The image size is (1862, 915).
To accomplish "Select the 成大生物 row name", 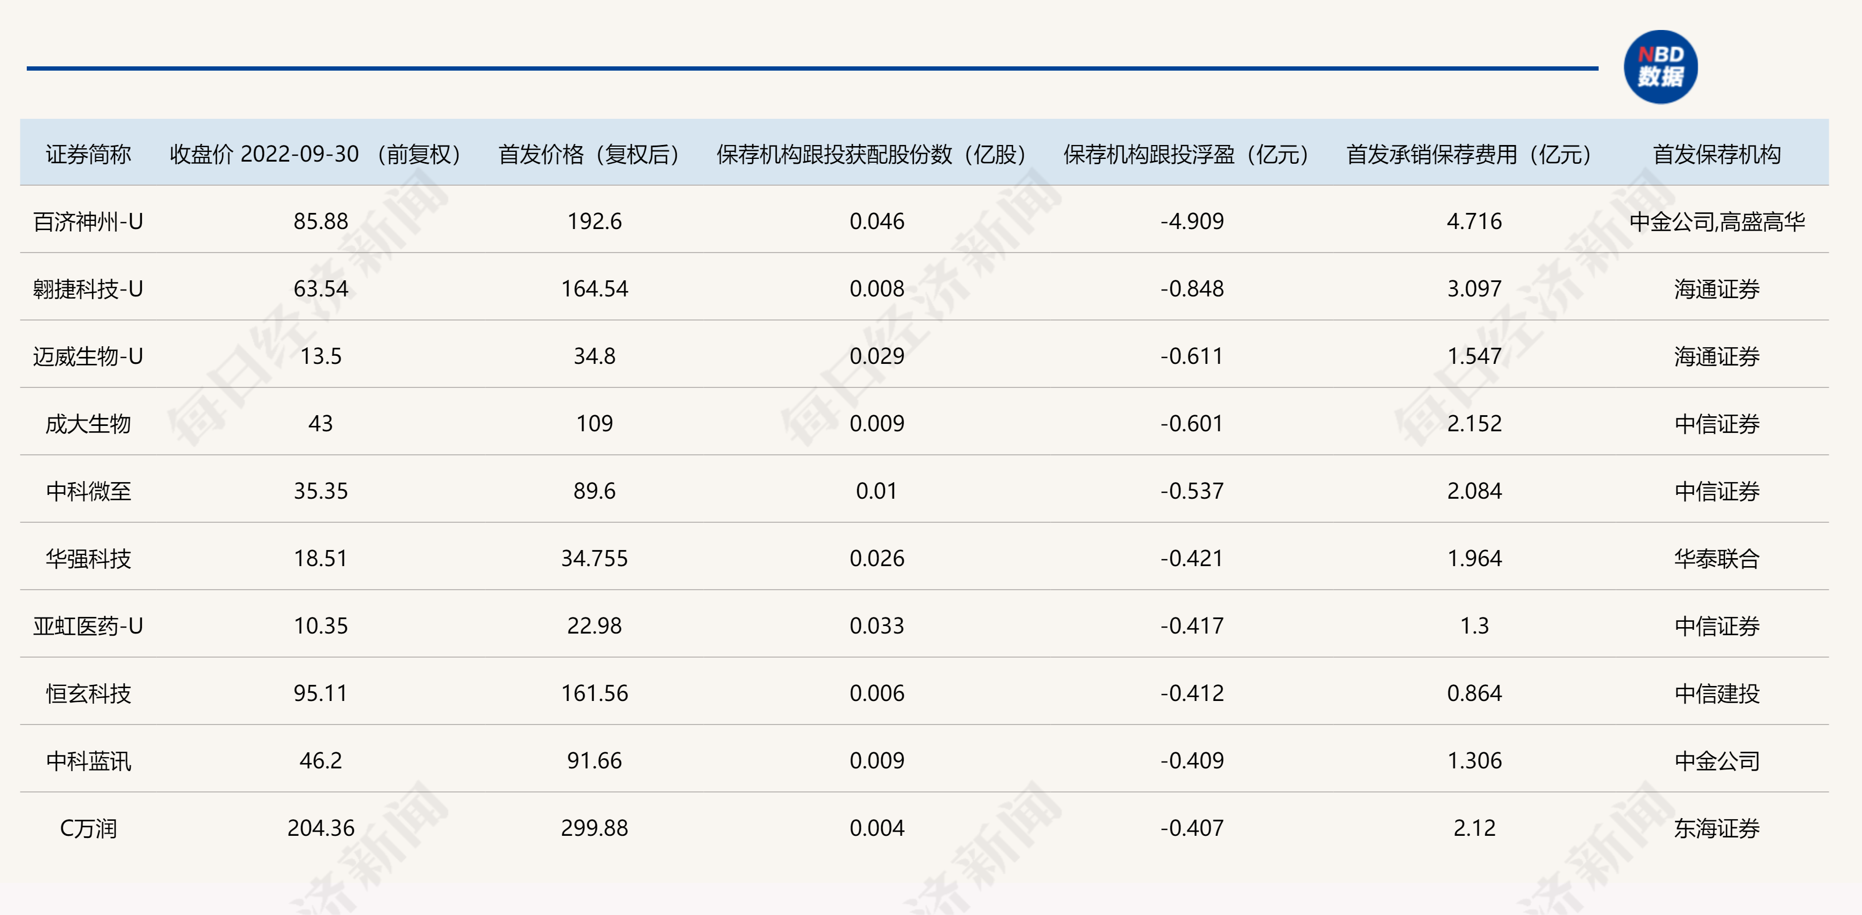I will pos(88,423).
